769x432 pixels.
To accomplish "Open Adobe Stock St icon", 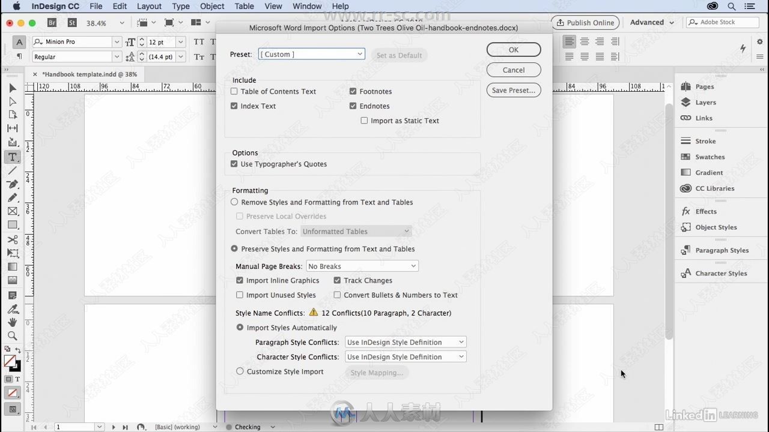I will click(x=72, y=23).
